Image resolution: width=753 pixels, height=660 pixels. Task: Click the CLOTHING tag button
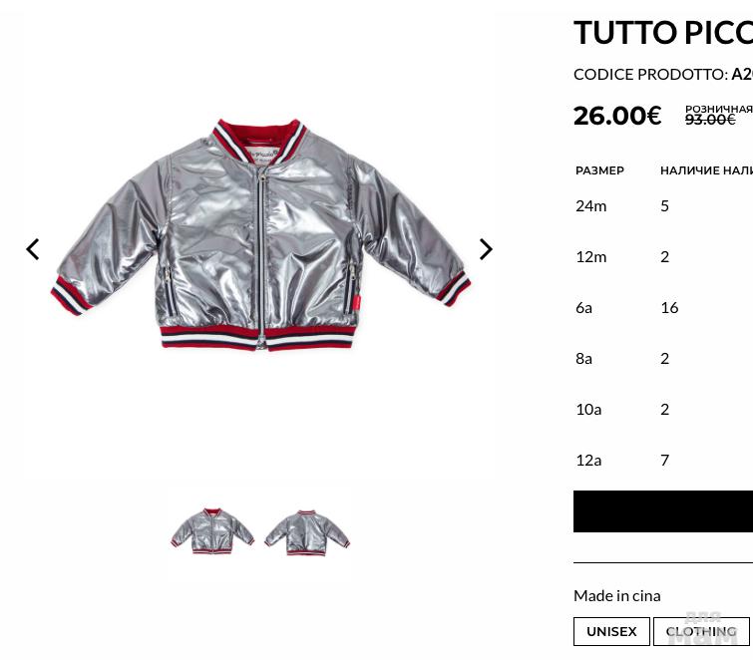click(701, 632)
